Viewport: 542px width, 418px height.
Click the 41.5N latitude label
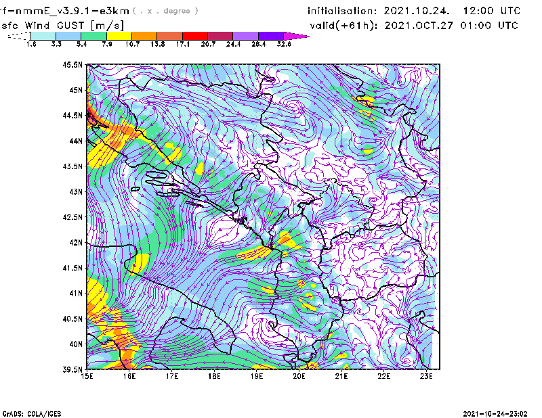(x=72, y=268)
